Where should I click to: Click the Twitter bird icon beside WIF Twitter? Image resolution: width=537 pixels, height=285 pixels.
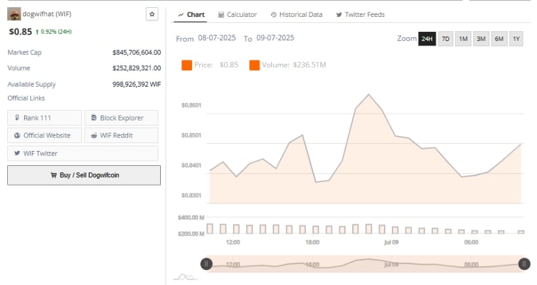coord(17,153)
